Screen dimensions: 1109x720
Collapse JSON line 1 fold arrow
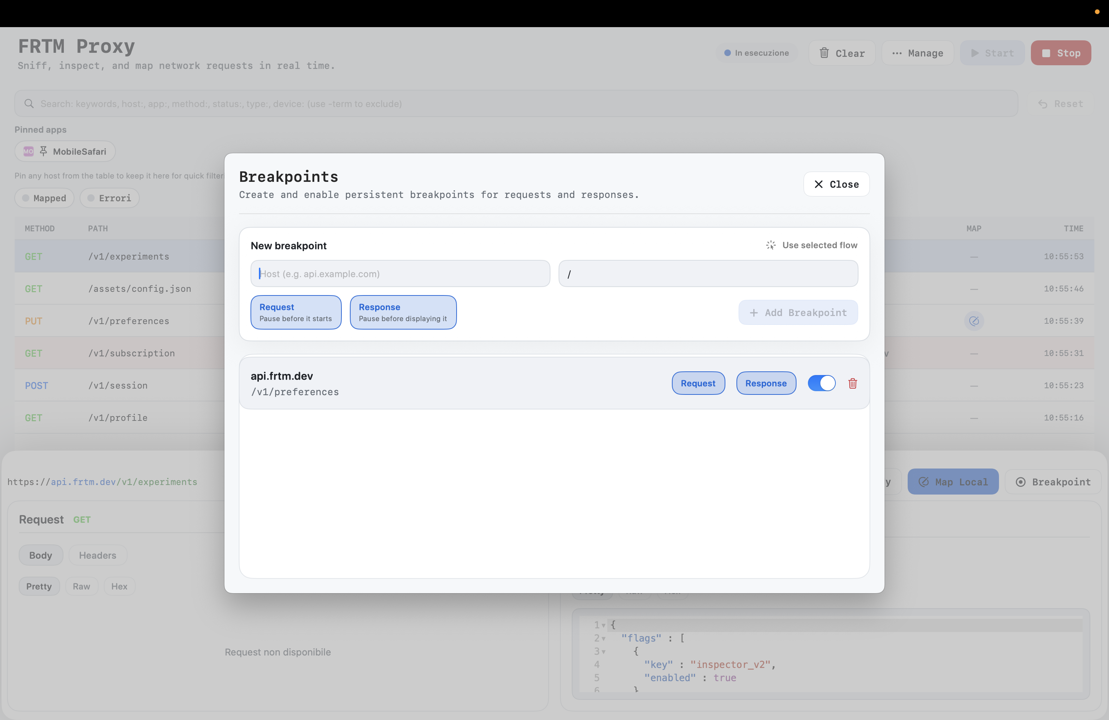point(603,625)
